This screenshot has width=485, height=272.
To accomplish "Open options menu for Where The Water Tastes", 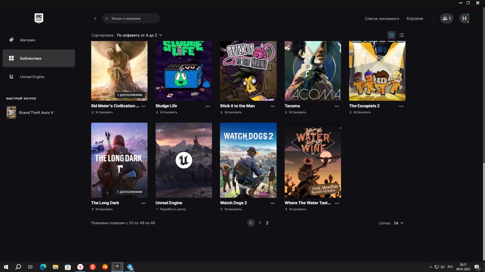I will point(337,203).
